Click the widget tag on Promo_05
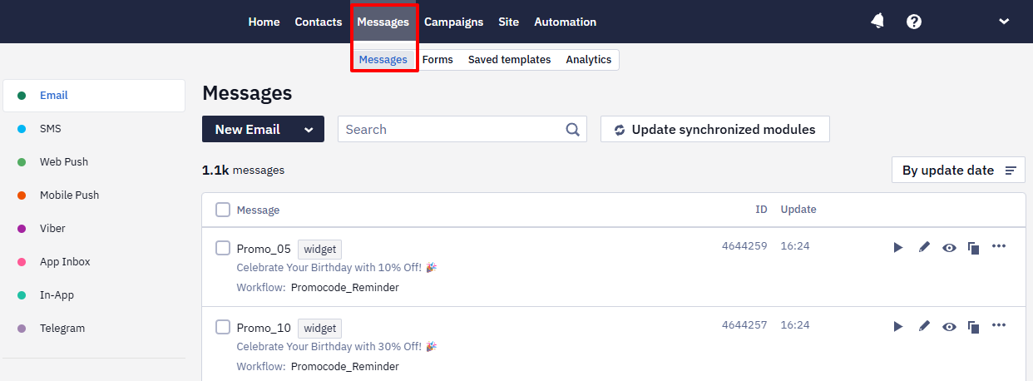 [x=319, y=249]
